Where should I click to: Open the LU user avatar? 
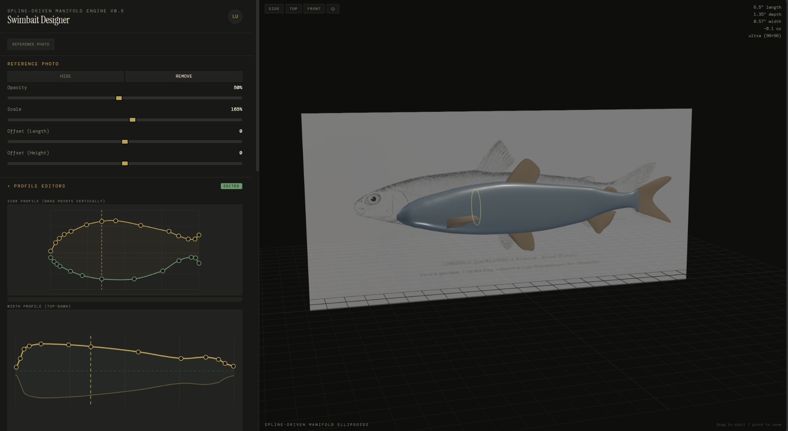tap(235, 17)
